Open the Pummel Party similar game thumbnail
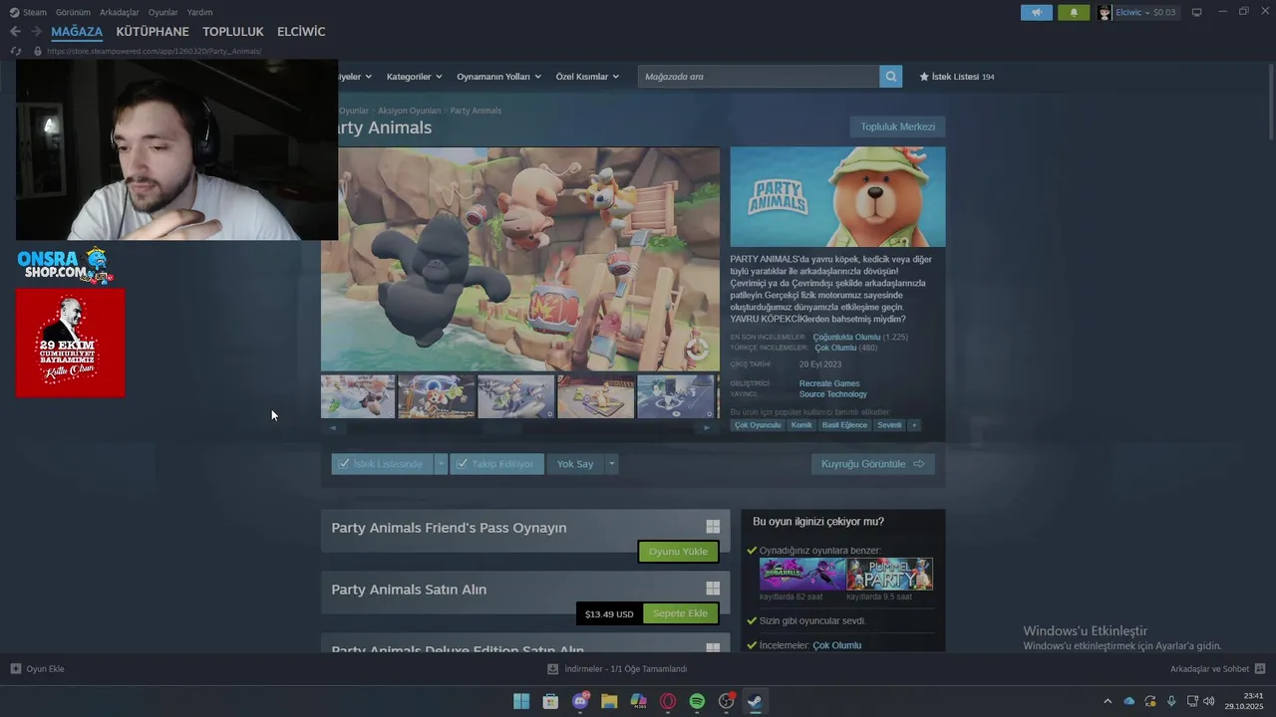 click(x=890, y=574)
